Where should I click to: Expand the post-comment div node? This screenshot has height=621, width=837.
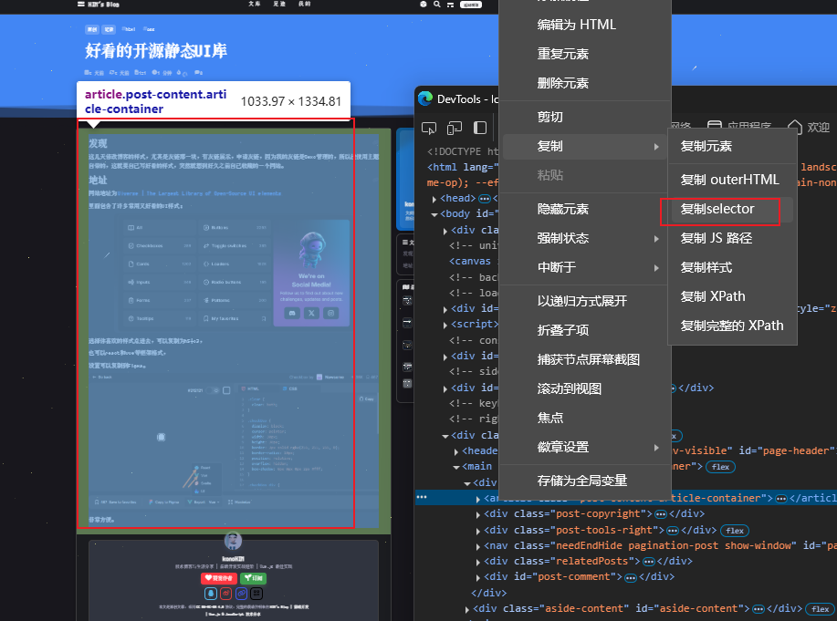point(477,578)
